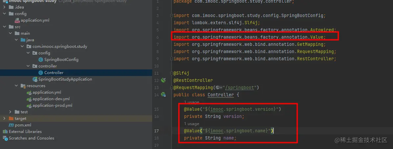The height and width of the screenshot is (149, 393).
Task: Click the Spring leaf icon of application-prod.yml
Action: [x=29, y=105]
